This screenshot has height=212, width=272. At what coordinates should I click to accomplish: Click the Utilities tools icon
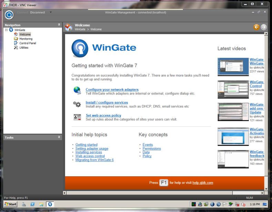[x=16, y=48]
